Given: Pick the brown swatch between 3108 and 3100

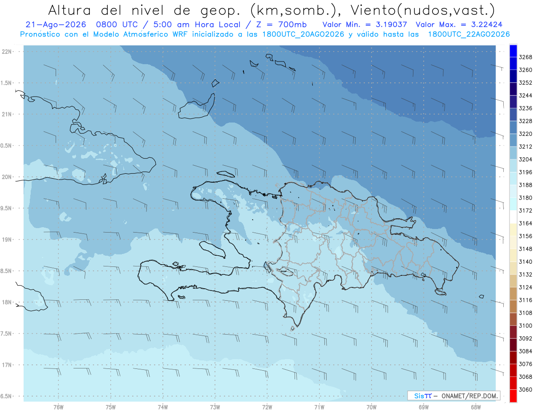Looking at the screenshot, I should [x=513, y=319].
